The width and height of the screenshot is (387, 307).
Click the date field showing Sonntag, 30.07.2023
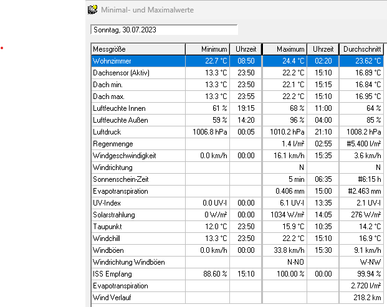[164, 30]
